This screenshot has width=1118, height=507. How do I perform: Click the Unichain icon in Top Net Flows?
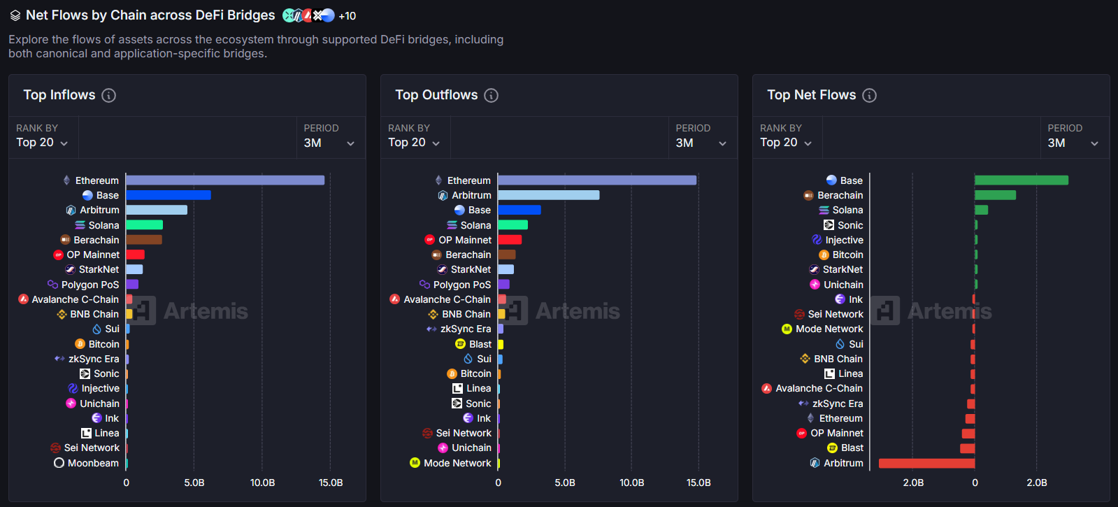[x=815, y=285]
